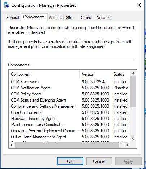Click the horizontal scrollbar thumb
The width and height of the screenshot is (146, 169).
[67, 145]
